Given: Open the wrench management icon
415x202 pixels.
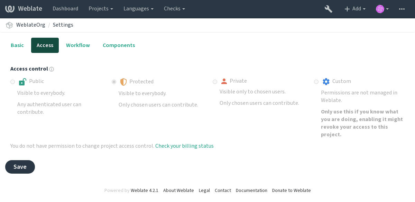Looking at the screenshot, I should pos(328,9).
